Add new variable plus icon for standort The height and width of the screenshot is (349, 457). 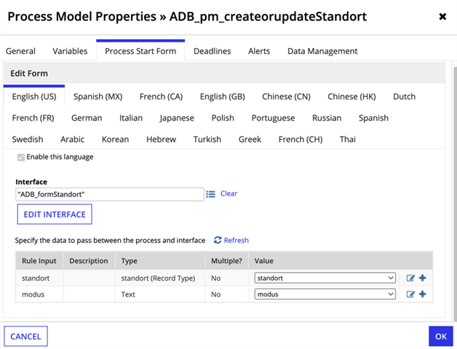[x=422, y=278]
